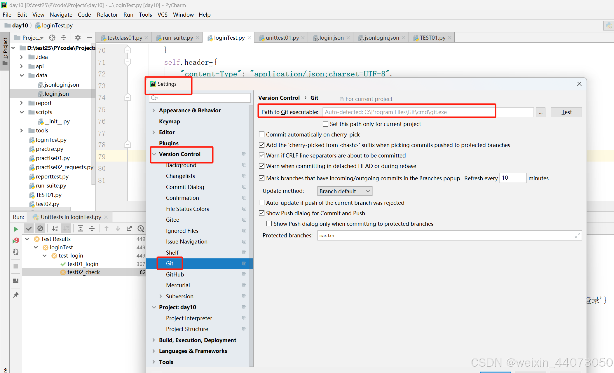Open Update method Branch default dropdown
The width and height of the screenshot is (614, 373).
pyautogui.click(x=345, y=191)
